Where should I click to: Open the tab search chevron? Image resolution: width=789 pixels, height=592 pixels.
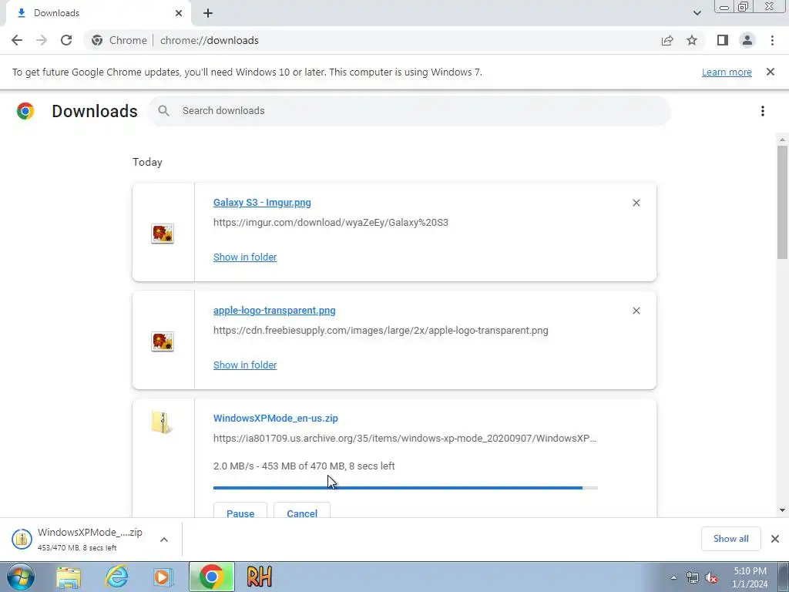[697, 13]
